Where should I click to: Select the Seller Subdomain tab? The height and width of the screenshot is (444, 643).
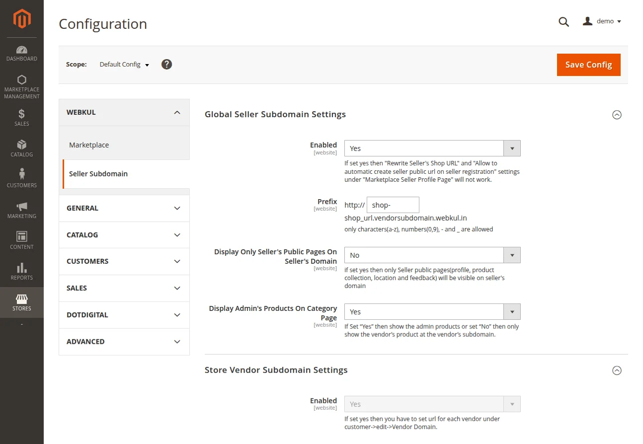(98, 174)
